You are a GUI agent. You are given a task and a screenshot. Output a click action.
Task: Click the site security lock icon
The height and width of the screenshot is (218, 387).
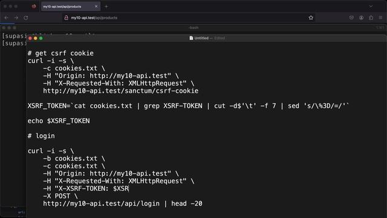[66, 18]
